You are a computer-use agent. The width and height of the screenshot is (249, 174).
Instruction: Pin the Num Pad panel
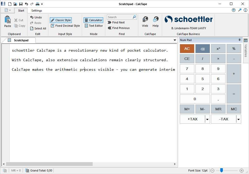click(239, 40)
